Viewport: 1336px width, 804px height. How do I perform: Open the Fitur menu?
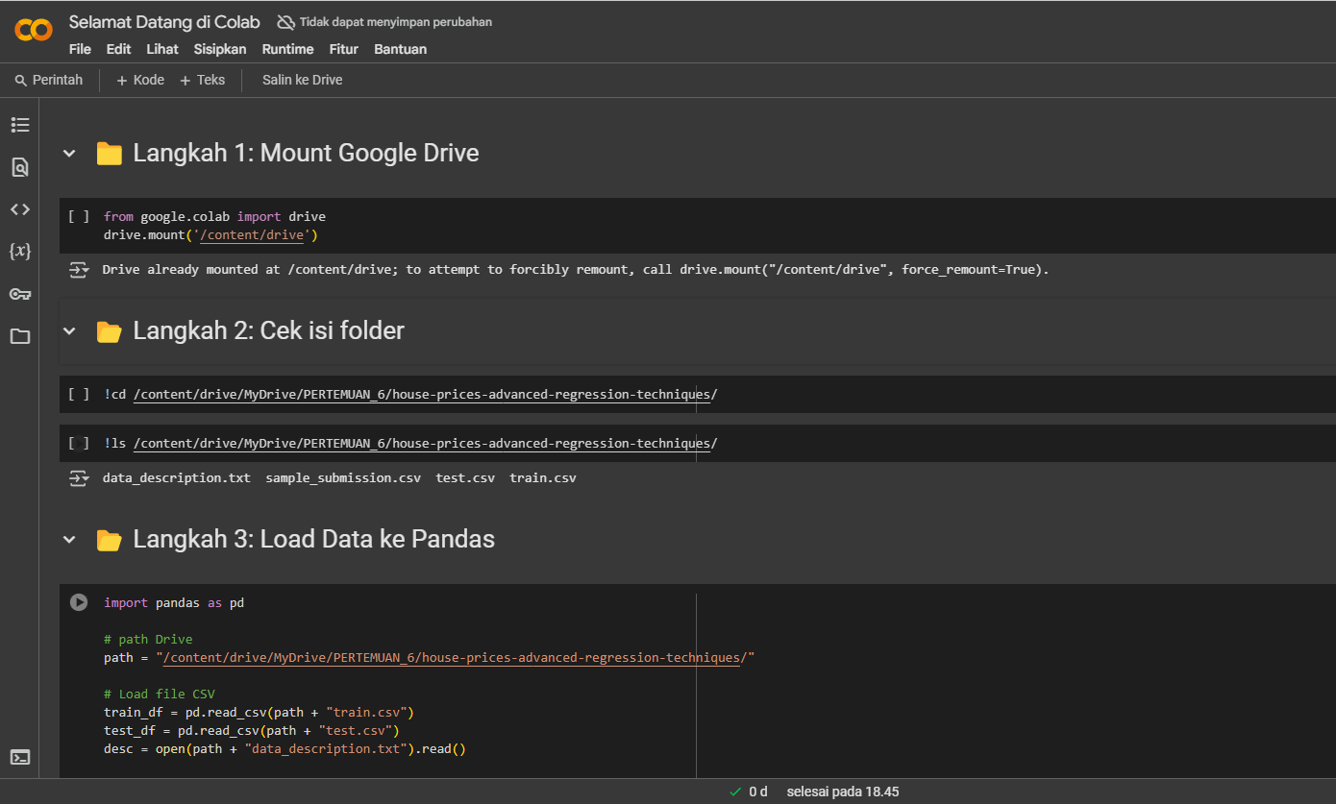(x=344, y=49)
